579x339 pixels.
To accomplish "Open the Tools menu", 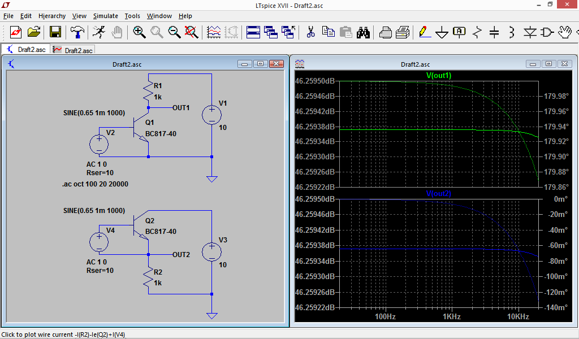I will [132, 16].
